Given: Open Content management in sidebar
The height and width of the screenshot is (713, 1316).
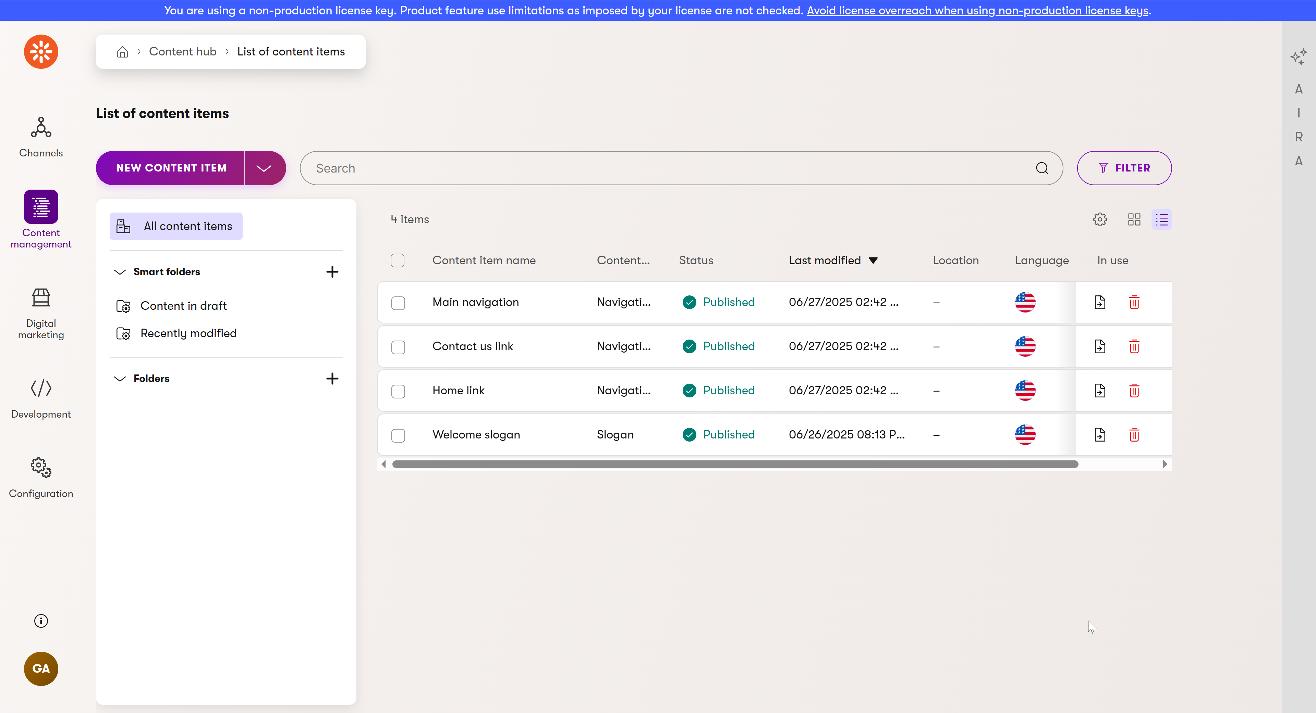Looking at the screenshot, I should coord(41,219).
